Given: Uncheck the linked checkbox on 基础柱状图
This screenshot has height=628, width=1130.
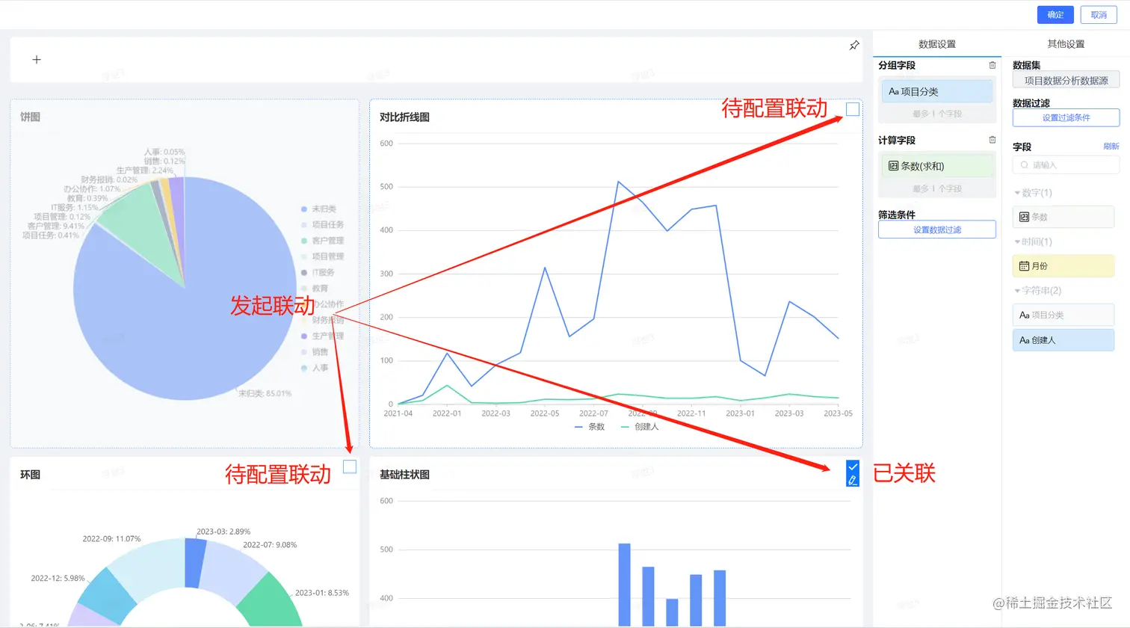Looking at the screenshot, I should point(853,467).
